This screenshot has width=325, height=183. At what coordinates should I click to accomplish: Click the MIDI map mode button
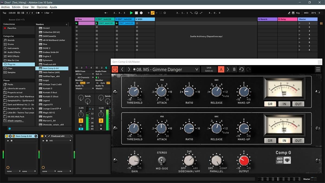[x=306, y=13]
